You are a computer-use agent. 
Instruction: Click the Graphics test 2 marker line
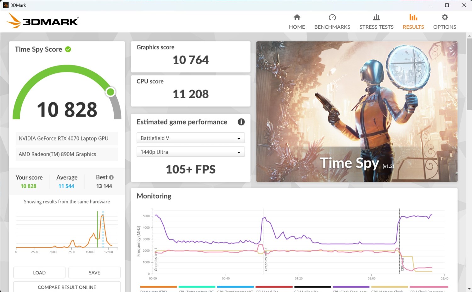point(263,241)
